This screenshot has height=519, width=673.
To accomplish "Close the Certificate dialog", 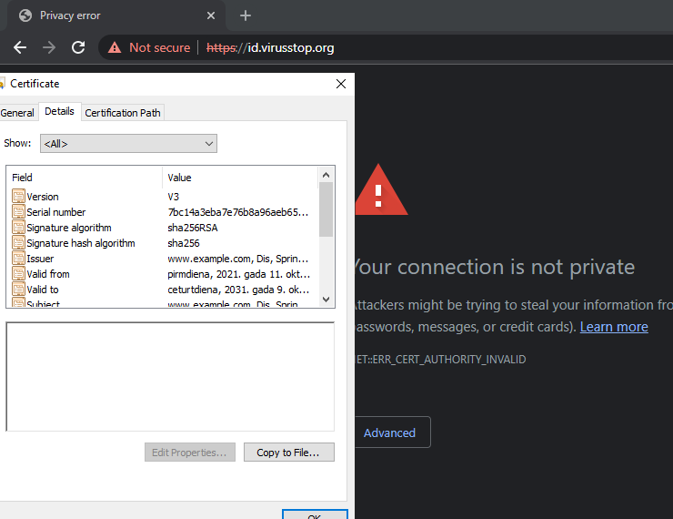I will 341,84.
